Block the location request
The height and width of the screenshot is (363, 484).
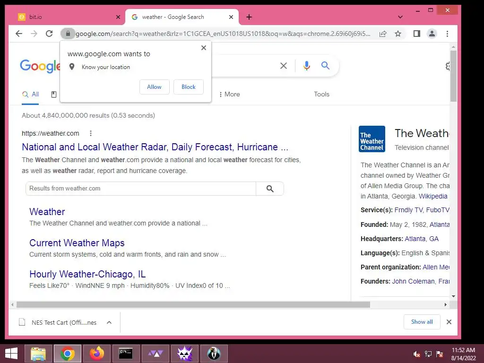[x=188, y=87]
